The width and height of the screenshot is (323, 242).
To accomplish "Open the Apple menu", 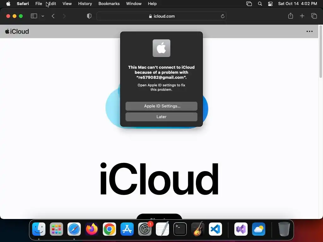I will point(8,4).
